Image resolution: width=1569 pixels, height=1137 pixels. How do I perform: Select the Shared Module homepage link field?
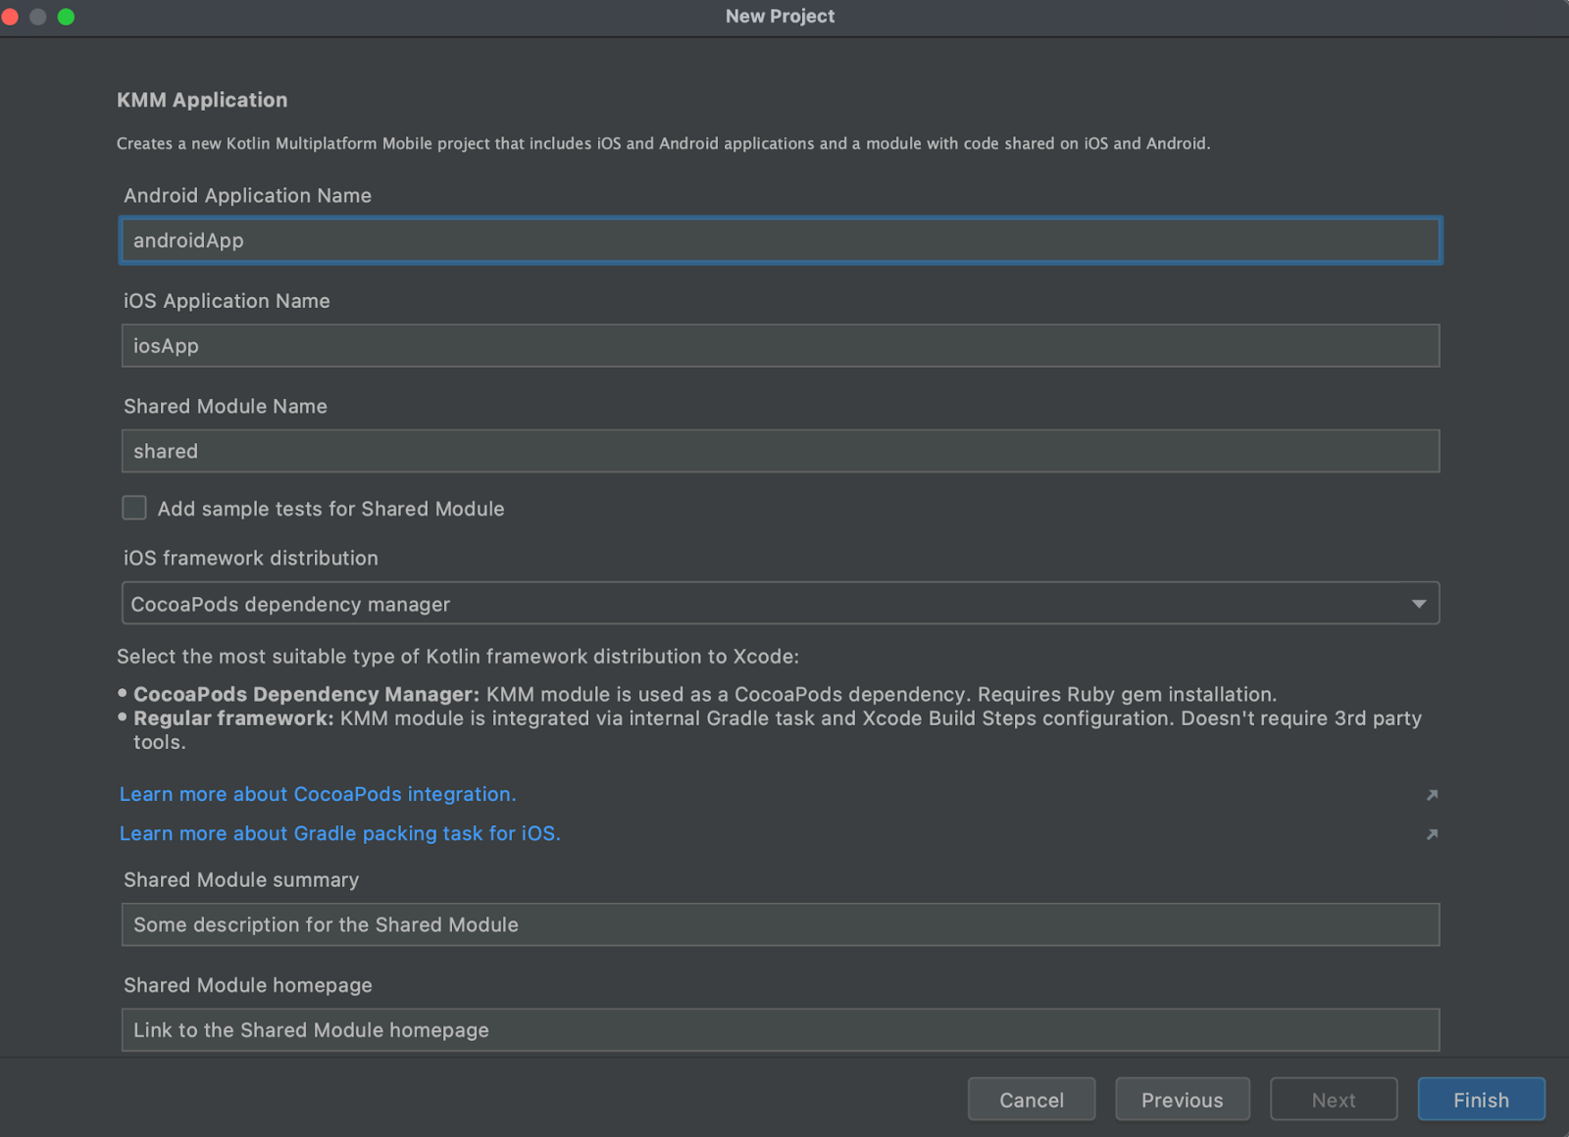pyautogui.click(x=780, y=1030)
